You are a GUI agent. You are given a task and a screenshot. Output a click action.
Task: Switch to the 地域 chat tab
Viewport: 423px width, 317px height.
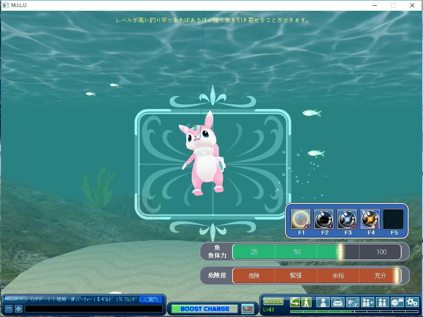(x=61, y=299)
